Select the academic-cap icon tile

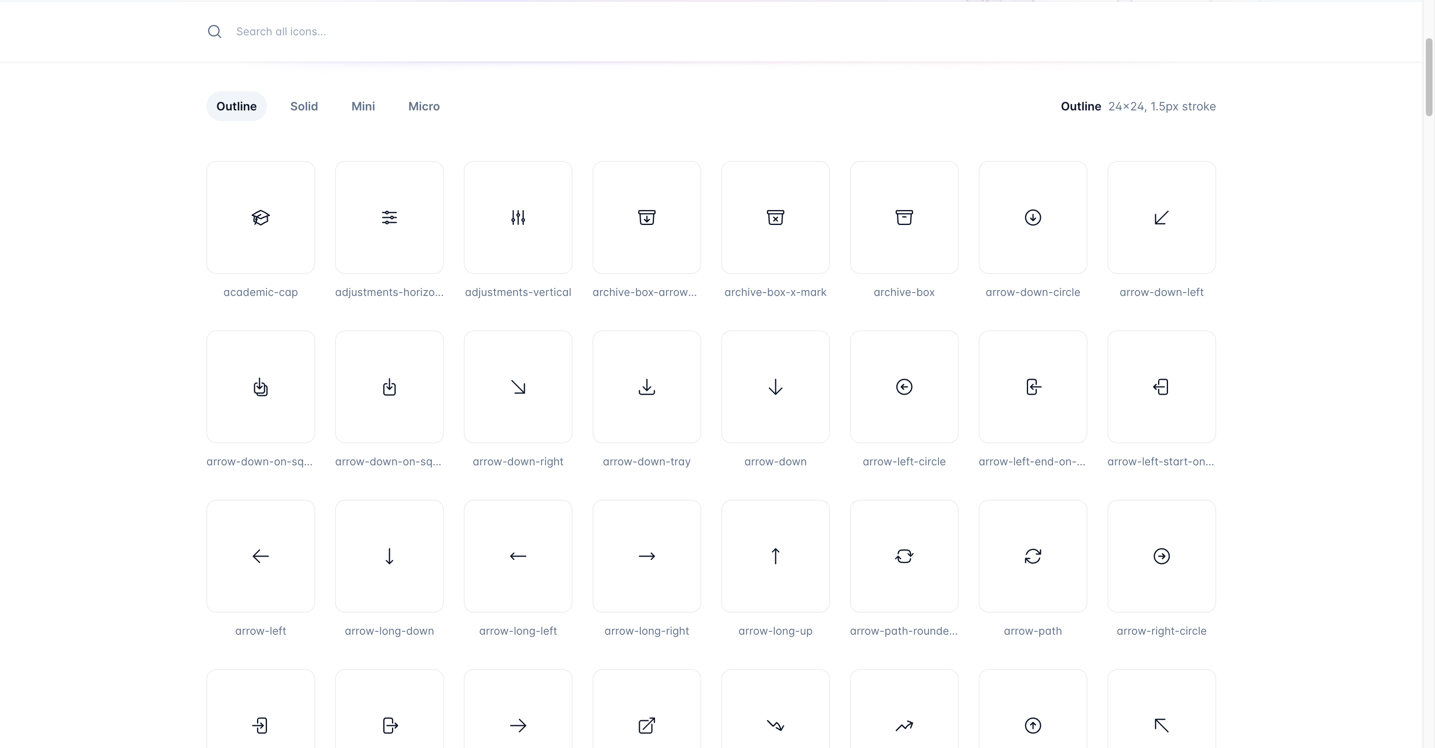(x=260, y=217)
